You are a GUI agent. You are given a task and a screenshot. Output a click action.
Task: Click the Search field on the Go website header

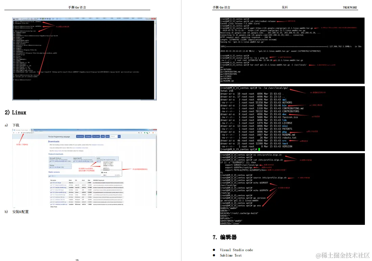tap(114, 136)
